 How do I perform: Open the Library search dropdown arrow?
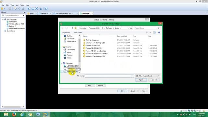tap(24, 16)
